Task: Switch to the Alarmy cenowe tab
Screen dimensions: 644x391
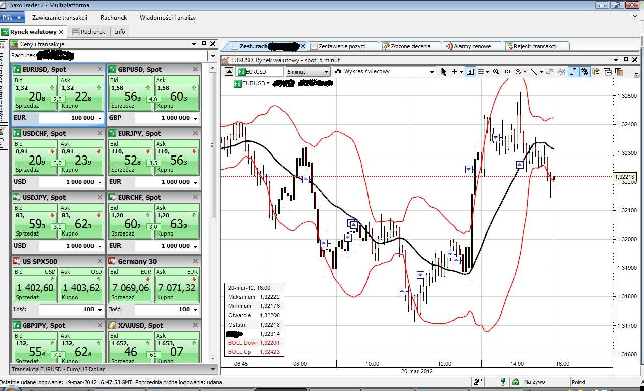Action: click(472, 46)
